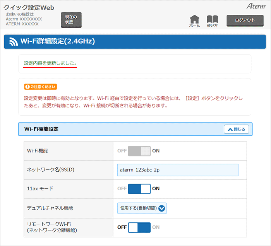Click the ON label beside the 11ax モード switch
This screenshot has width=271, height=246.
pyautogui.click(x=156, y=189)
